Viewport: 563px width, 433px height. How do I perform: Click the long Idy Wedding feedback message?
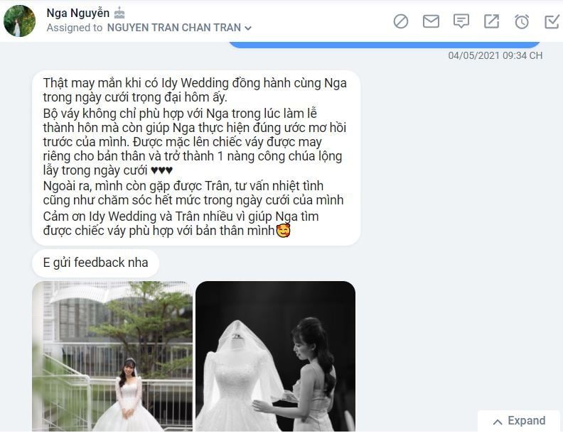coord(196,158)
